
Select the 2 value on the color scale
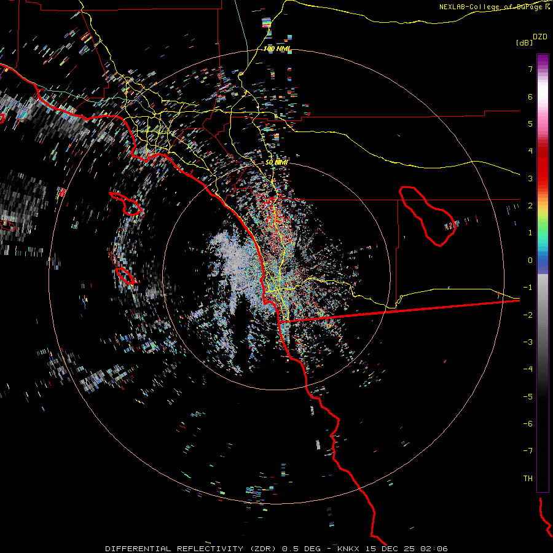point(530,206)
